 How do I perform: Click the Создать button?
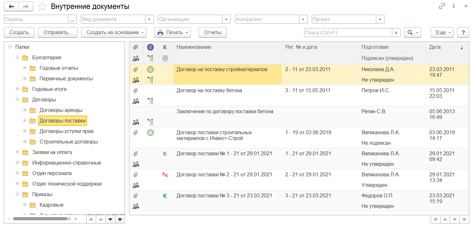(x=19, y=33)
